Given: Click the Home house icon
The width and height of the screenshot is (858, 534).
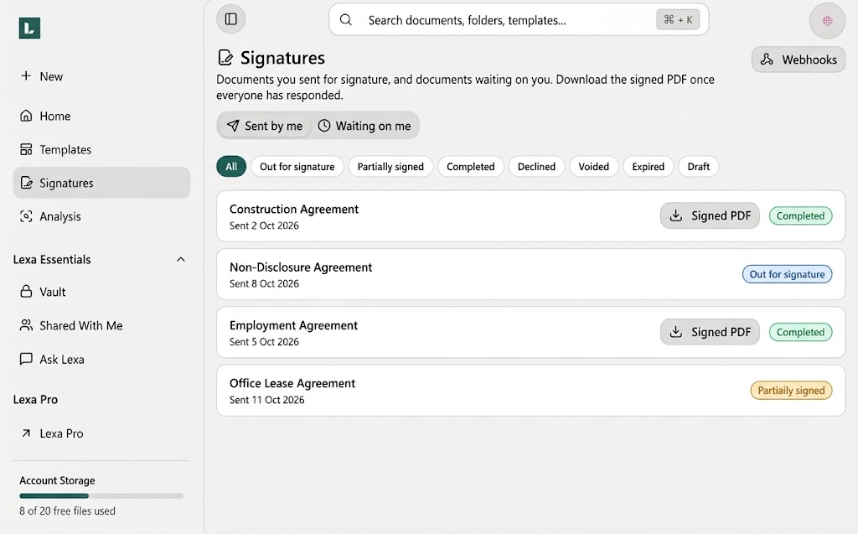Looking at the screenshot, I should pyautogui.click(x=26, y=116).
